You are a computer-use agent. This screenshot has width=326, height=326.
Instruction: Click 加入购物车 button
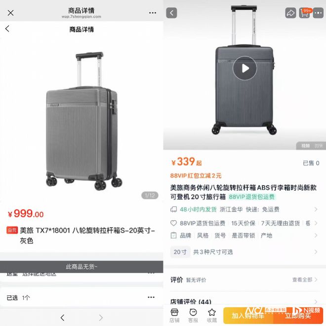tap(248, 316)
